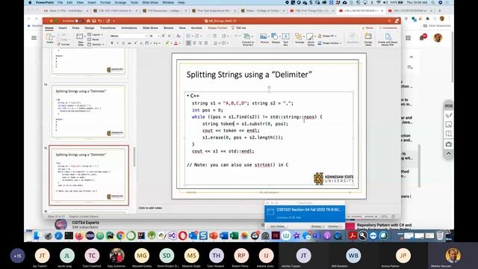
Task: Open the Shapes gallery
Action: tap(276, 38)
